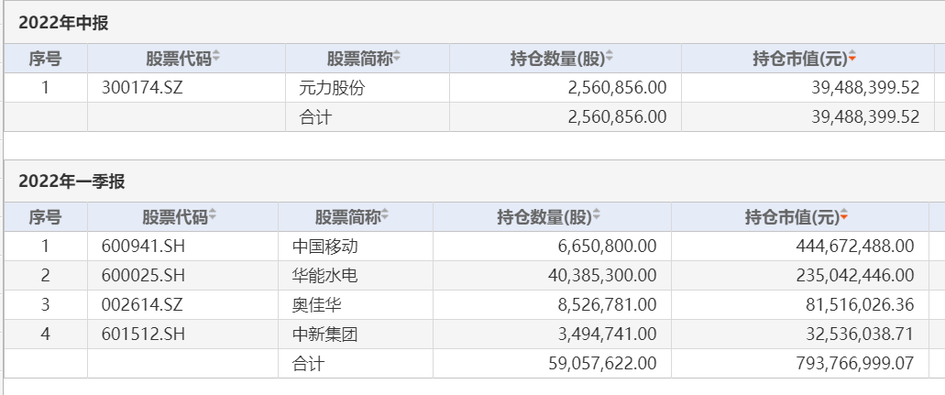Click holding quantity 40,385,300.00 cell
The width and height of the screenshot is (945, 395).
595,276
